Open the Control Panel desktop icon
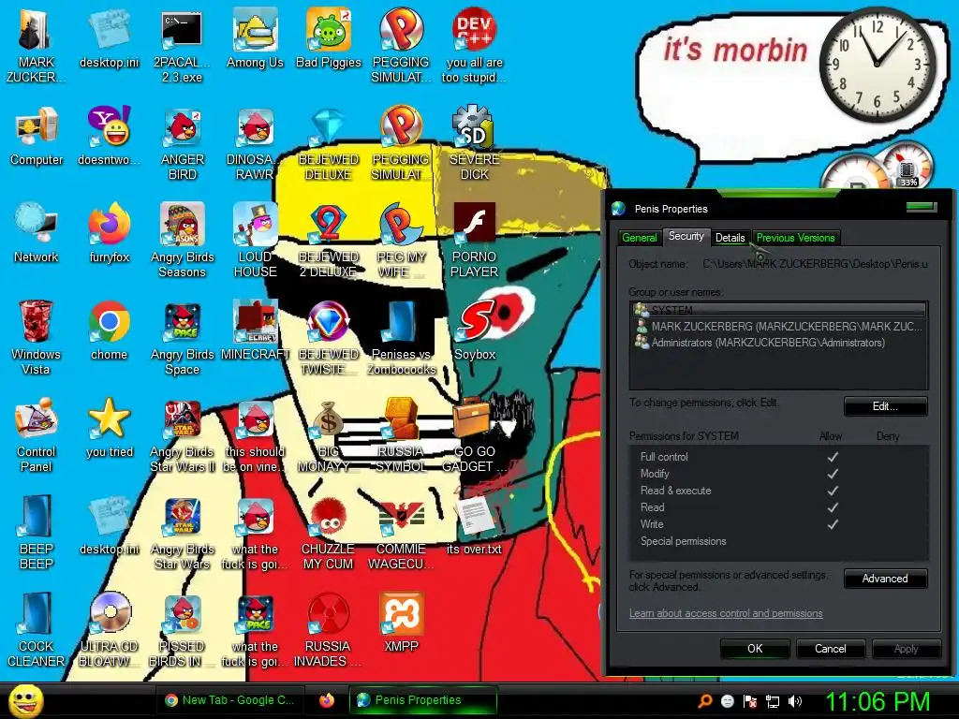 click(x=37, y=434)
